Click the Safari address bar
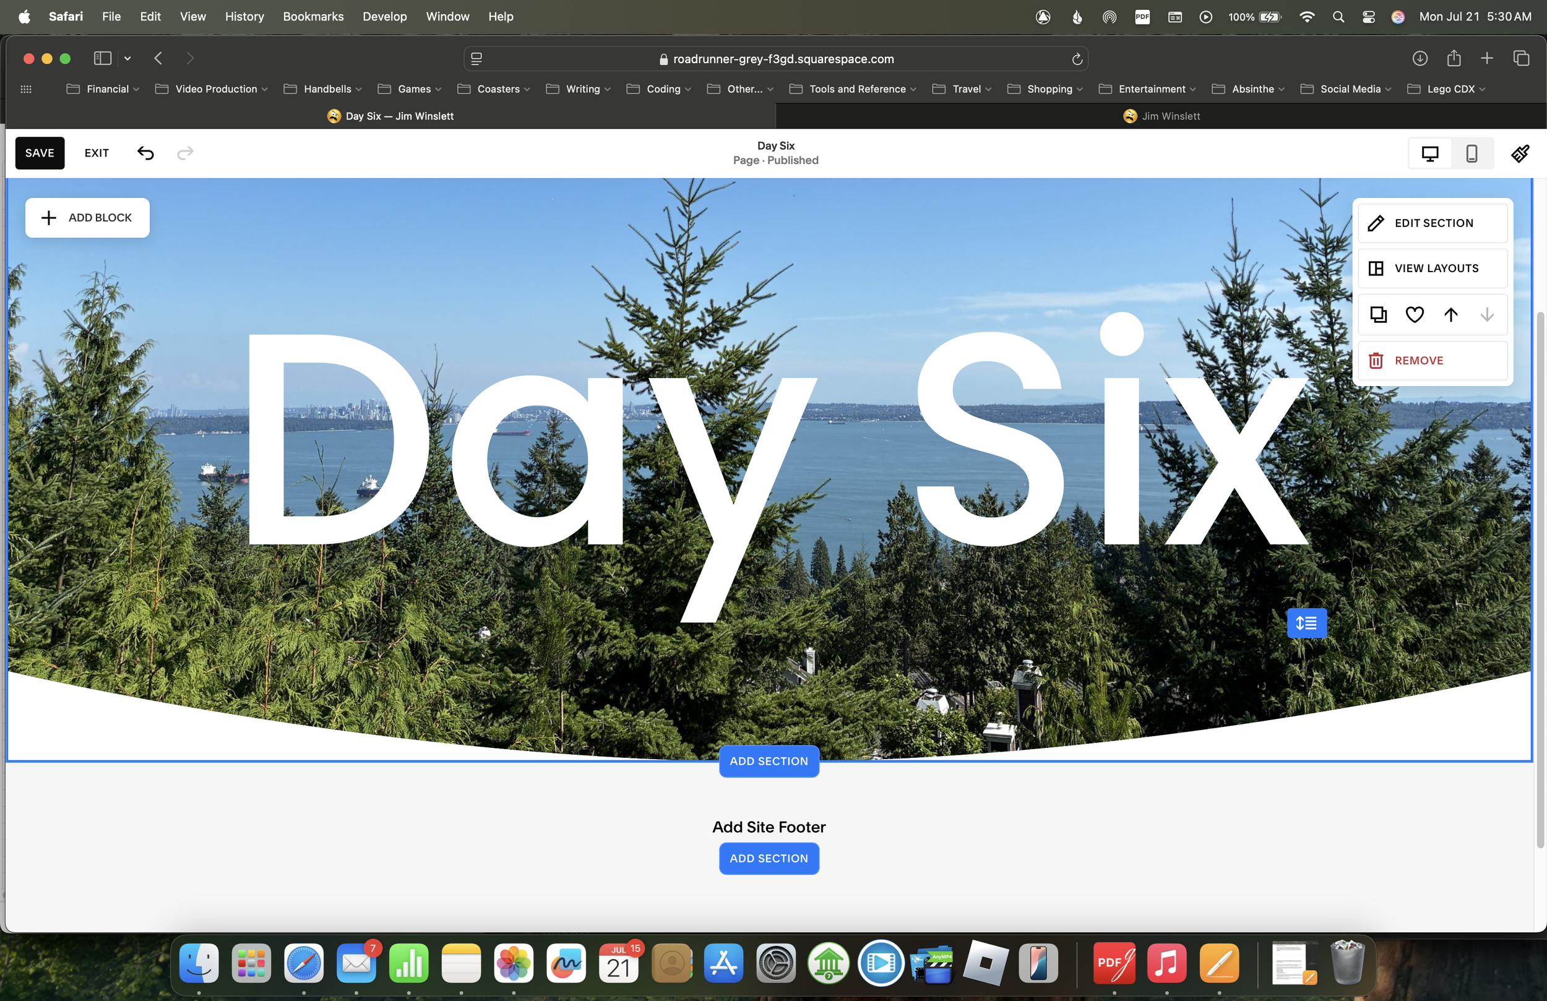The width and height of the screenshot is (1547, 1001). point(776,59)
